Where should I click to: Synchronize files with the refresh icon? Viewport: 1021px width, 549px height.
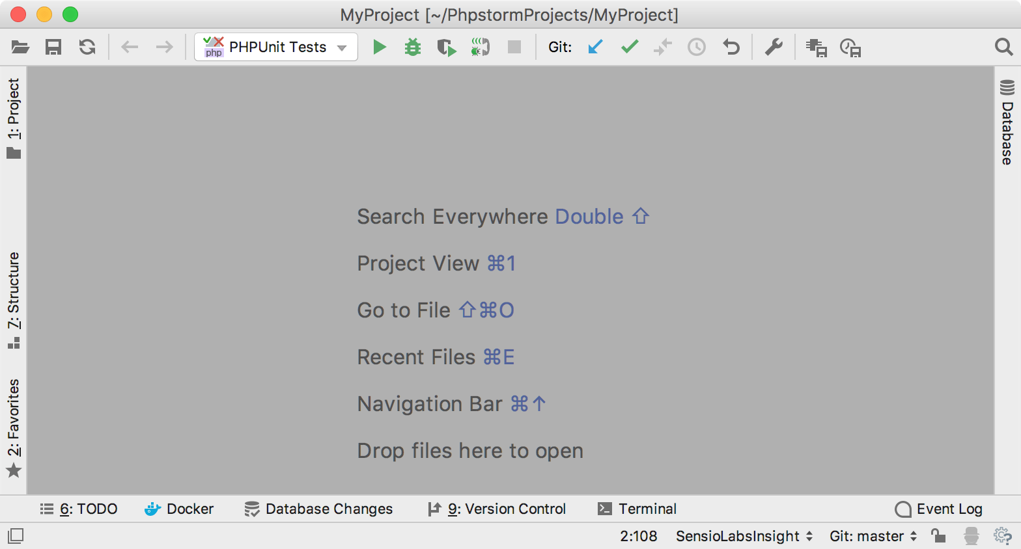87,47
